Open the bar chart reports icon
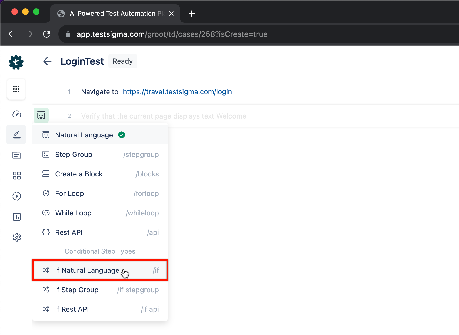The width and height of the screenshot is (459, 335). coord(16,217)
